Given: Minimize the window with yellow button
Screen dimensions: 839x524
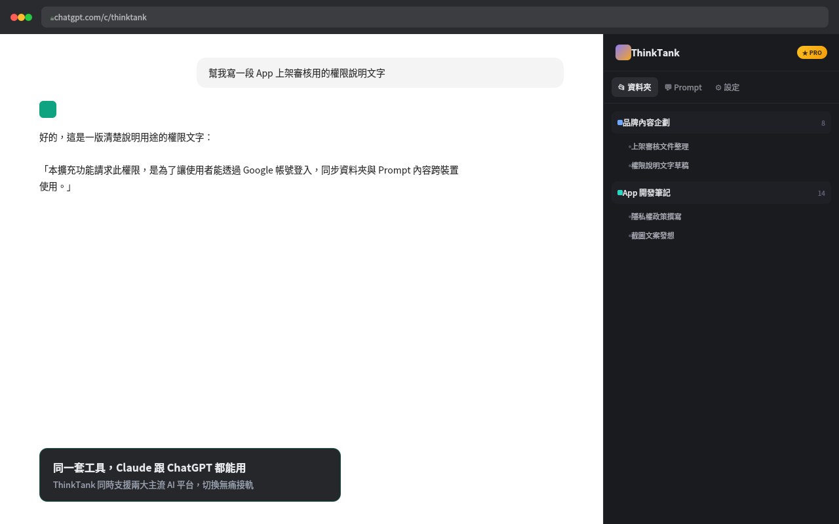Looking at the screenshot, I should click(22, 17).
